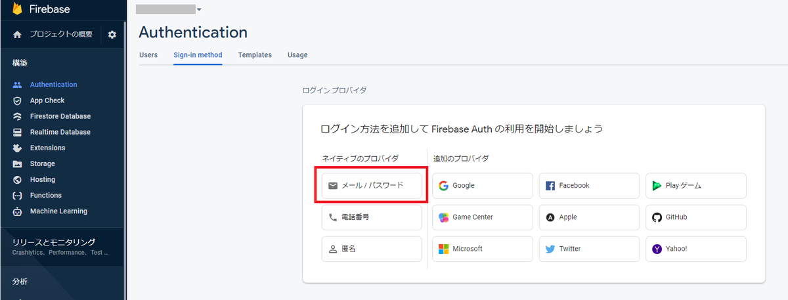This screenshot has width=788, height=300.
Task: Open Realtime Database in sidebar
Action: 60,132
